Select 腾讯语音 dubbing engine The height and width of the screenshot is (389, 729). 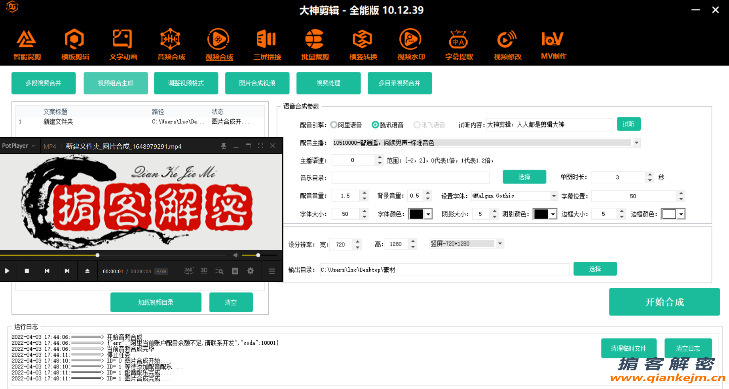(x=388, y=125)
